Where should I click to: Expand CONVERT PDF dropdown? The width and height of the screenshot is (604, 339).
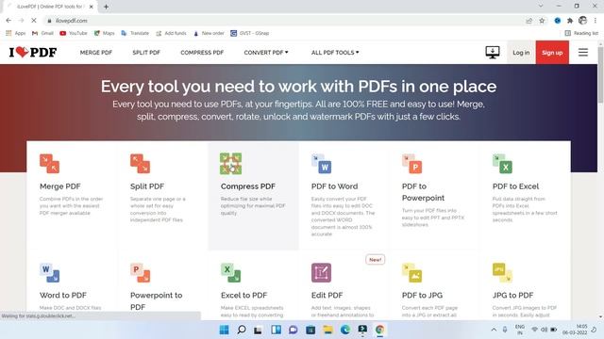[x=266, y=53]
